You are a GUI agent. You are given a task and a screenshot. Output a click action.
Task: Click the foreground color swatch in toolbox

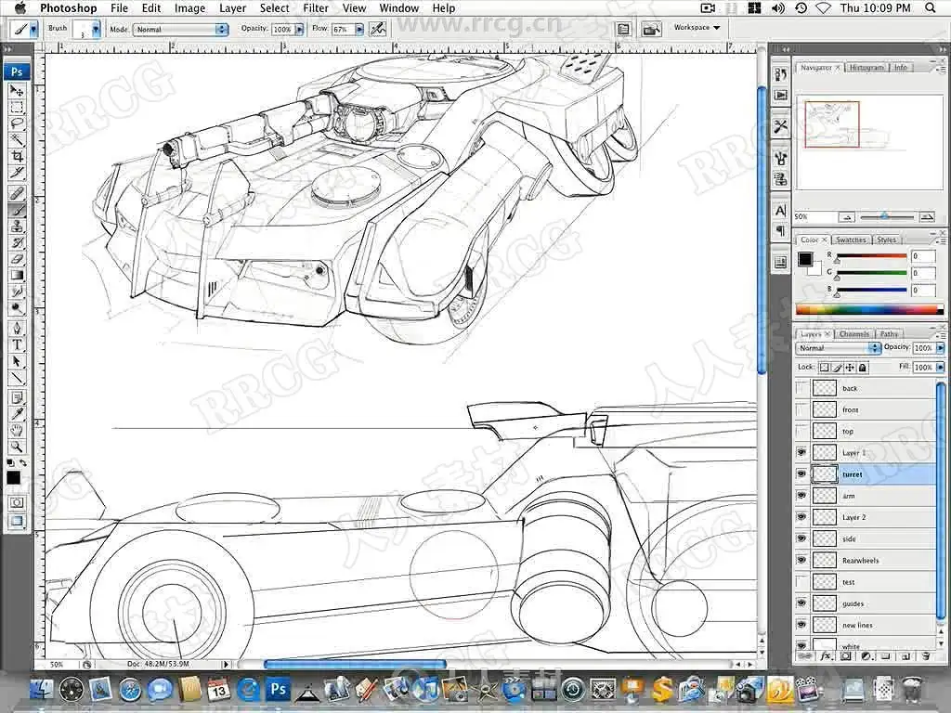tap(13, 477)
